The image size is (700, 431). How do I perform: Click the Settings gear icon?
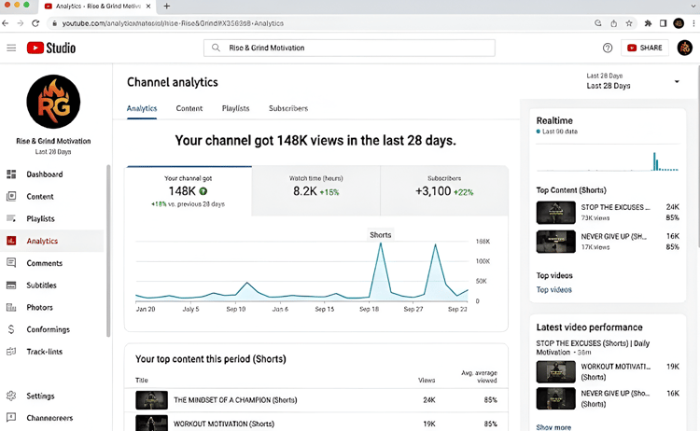click(x=11, y=396)
